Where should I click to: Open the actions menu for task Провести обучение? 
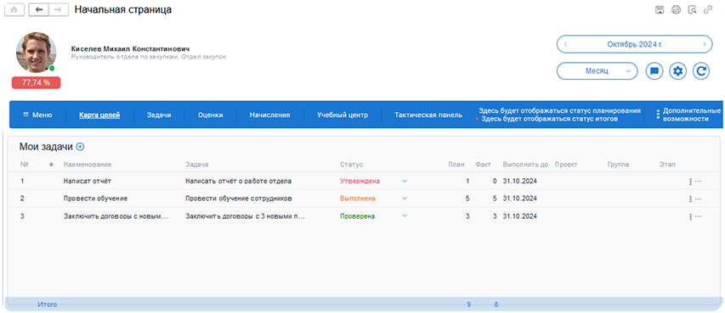coord(694,198)
